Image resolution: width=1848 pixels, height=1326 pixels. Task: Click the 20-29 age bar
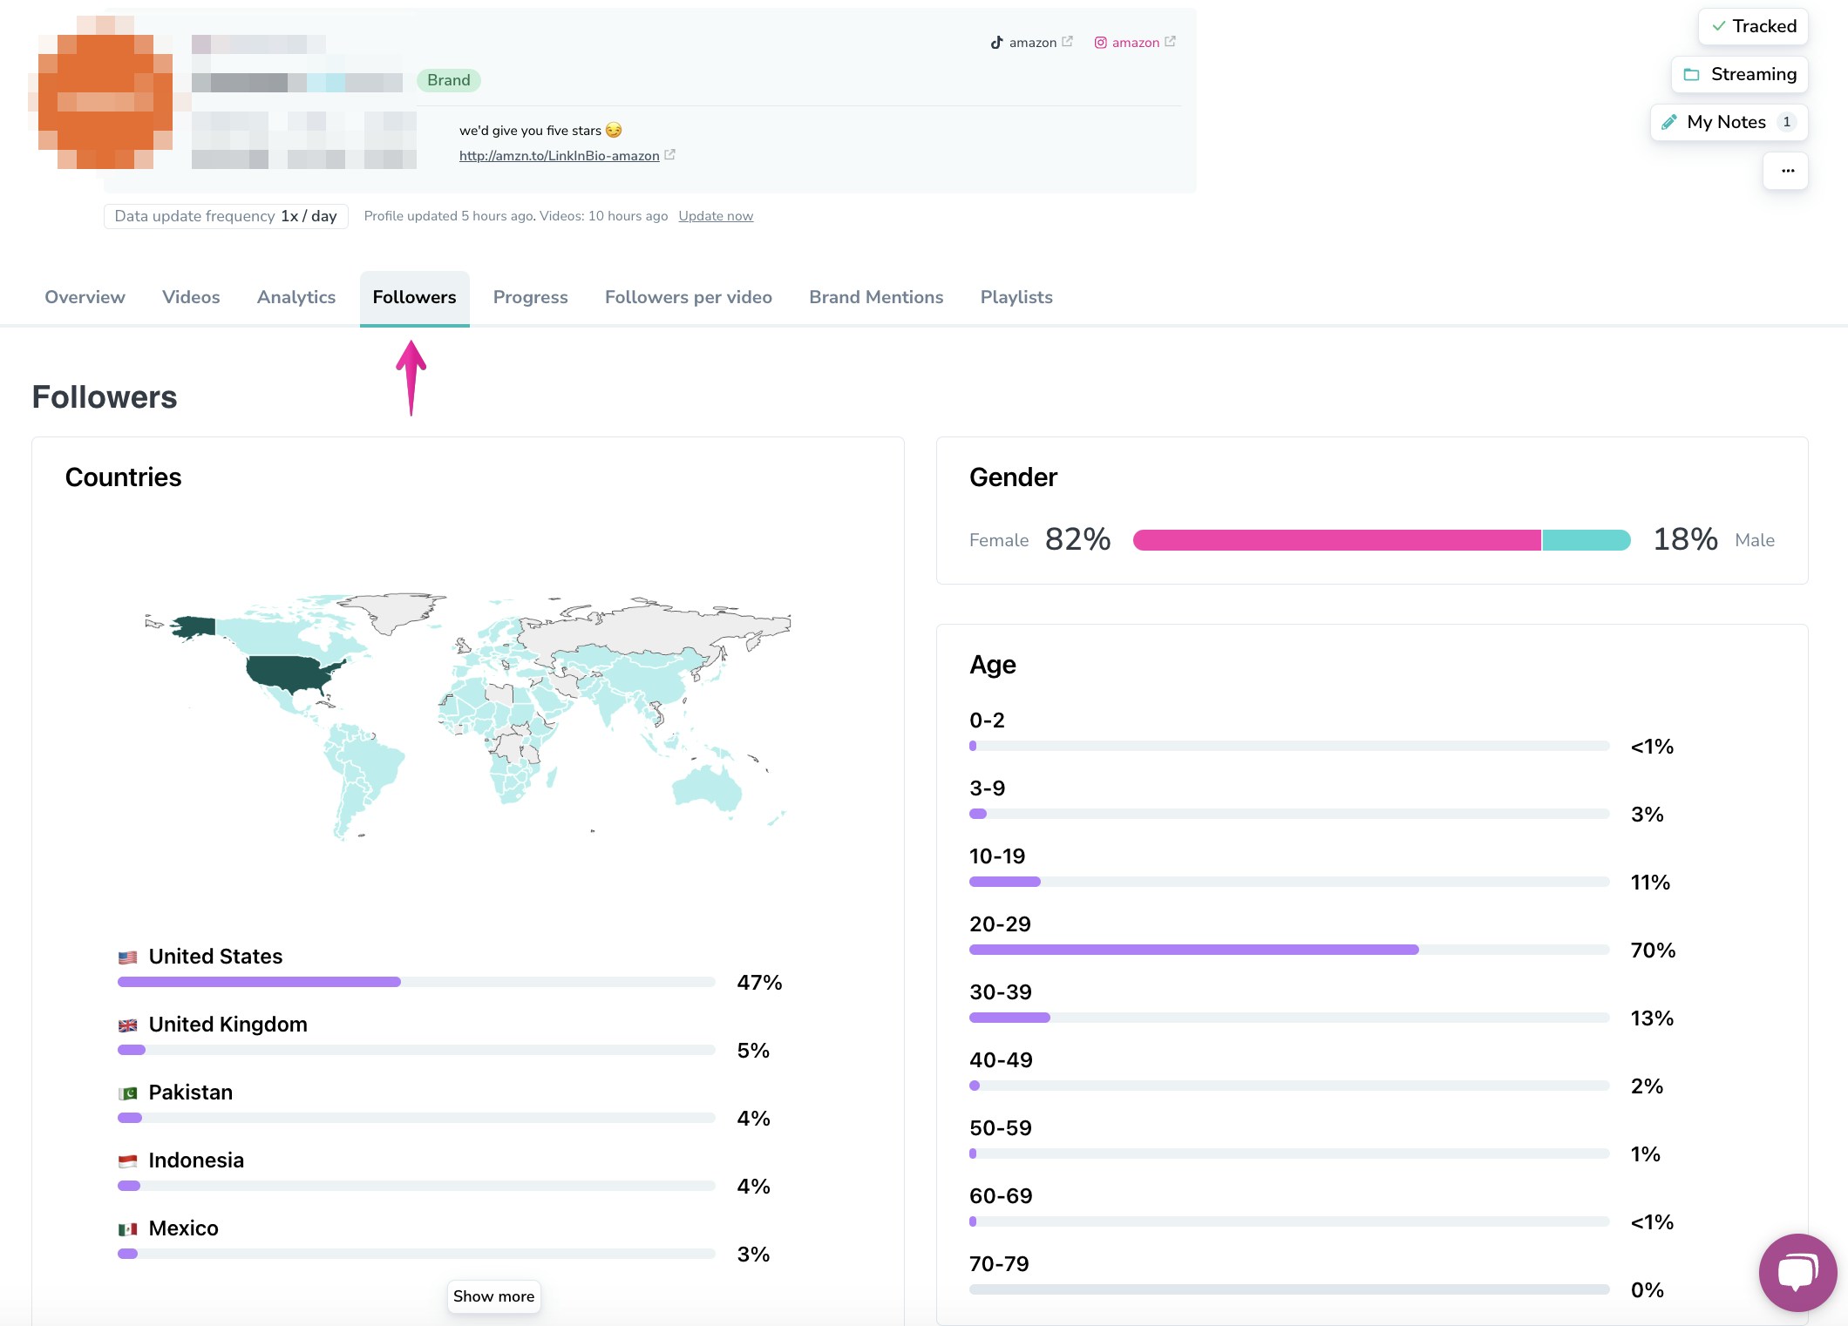(x=1193, y=950)
